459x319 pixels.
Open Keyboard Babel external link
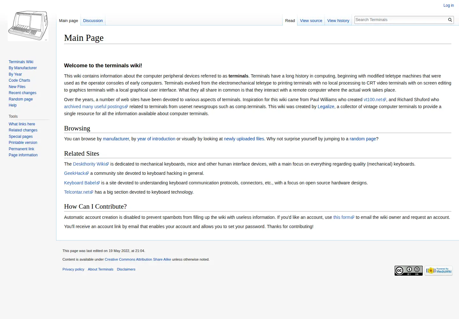pos(82,183)
